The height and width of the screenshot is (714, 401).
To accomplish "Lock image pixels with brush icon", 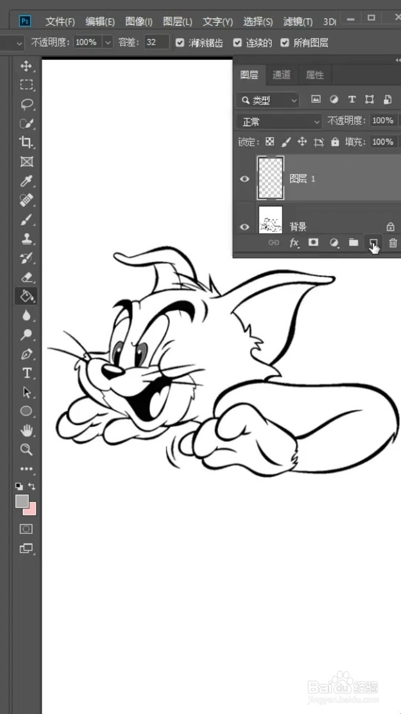I will (x=286, y=142).
